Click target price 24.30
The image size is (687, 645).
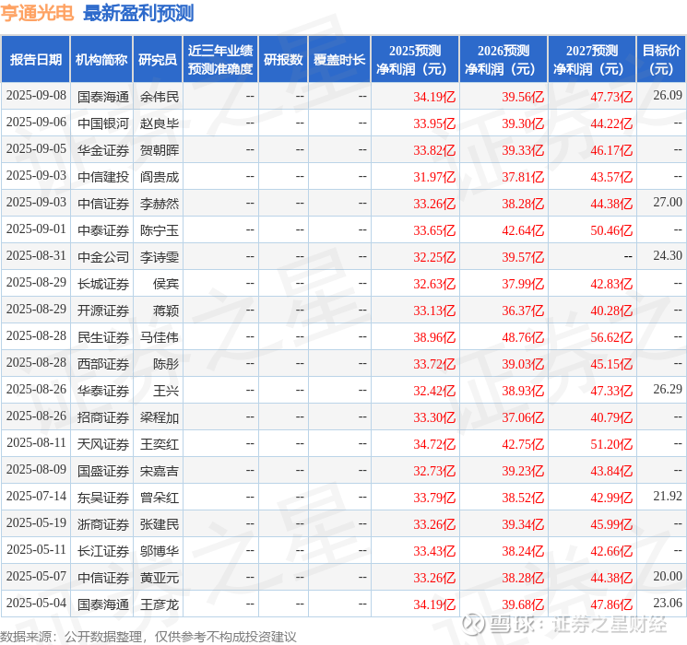pyautogui.click(x=668, y=256)
